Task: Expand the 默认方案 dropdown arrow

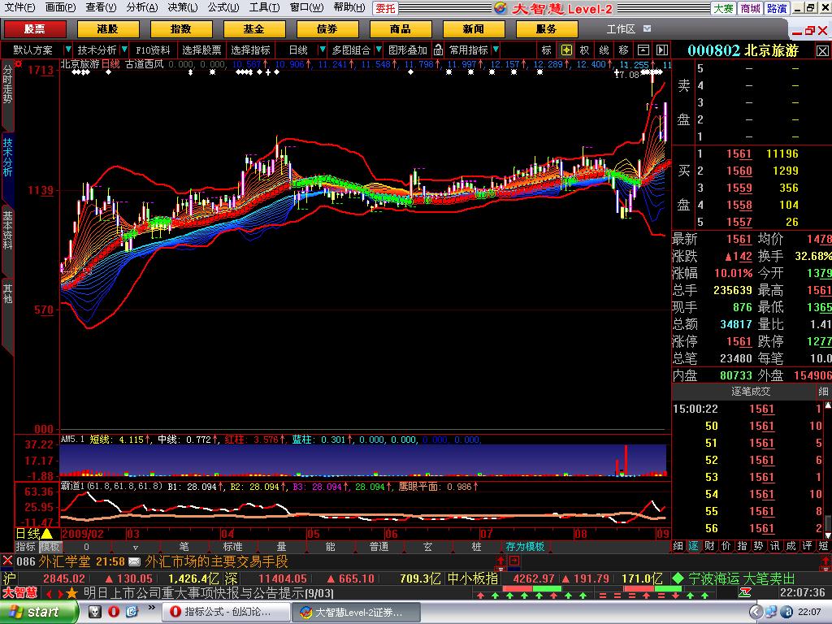Action: [68, 50]
